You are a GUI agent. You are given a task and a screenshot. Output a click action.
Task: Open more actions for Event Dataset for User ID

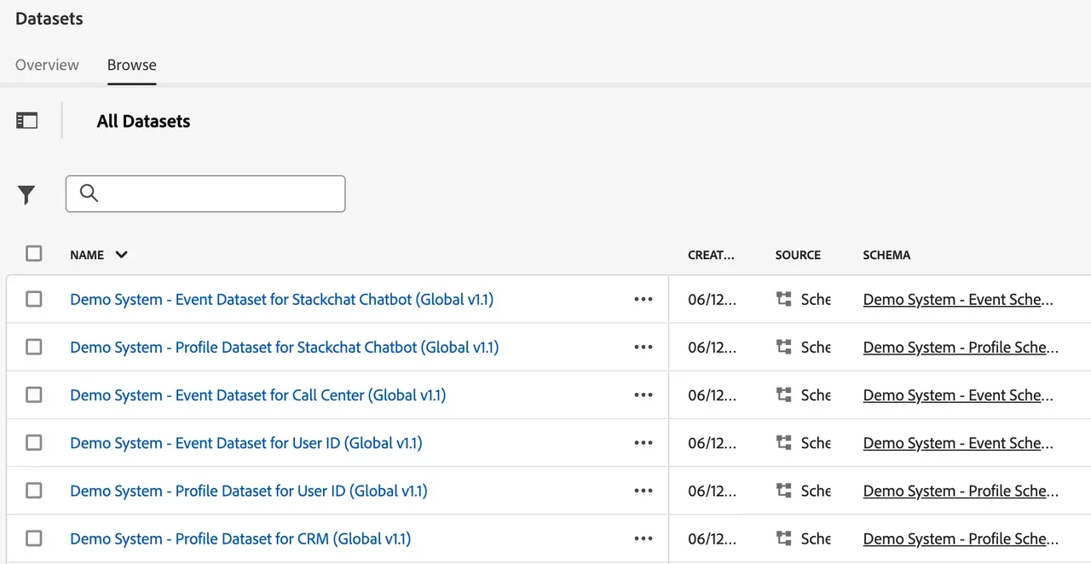tap(644, 443)
